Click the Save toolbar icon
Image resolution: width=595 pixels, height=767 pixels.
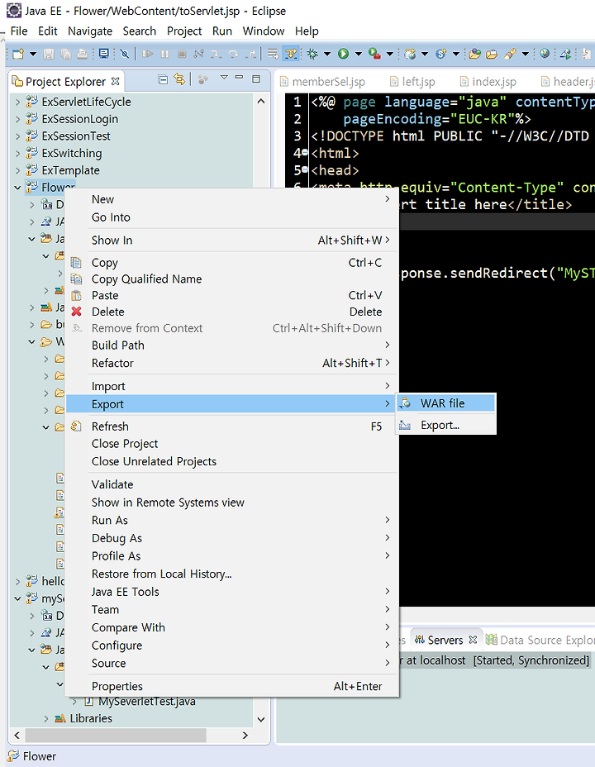click(x=49, y=54)
